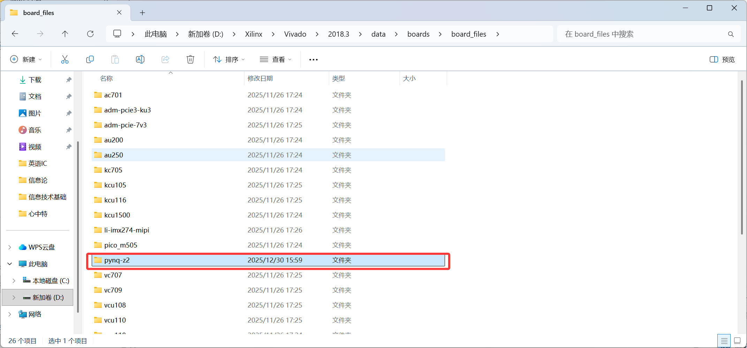Unpin 视频 with its pin icon

[x=69, y=147]
